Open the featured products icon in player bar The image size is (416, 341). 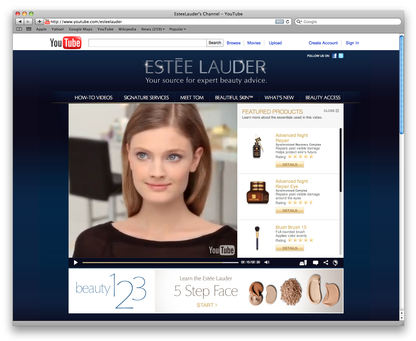pyautogui.click(x=303, y=263)
